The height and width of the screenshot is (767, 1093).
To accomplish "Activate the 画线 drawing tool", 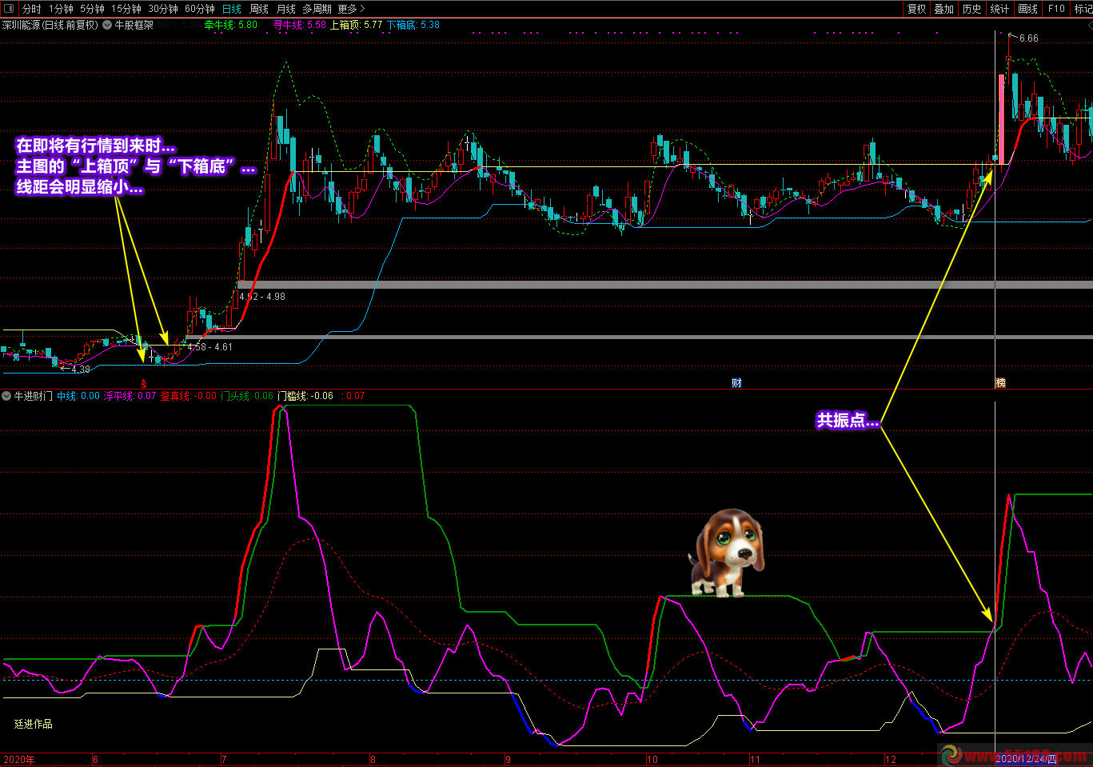I will (x=1027, y=9).
